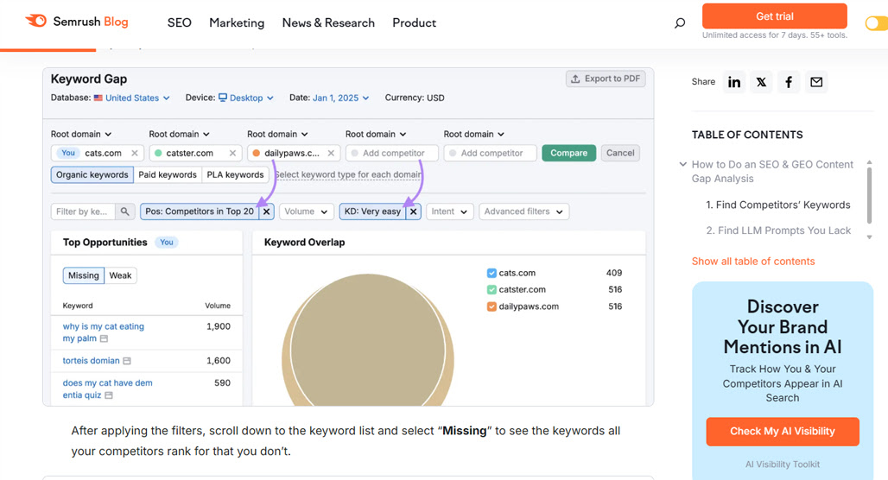The width and height of the screenshot is (888, 480).
Task: Share the article on Facebook
Action: pyautogui.click(x=789, y=82)
